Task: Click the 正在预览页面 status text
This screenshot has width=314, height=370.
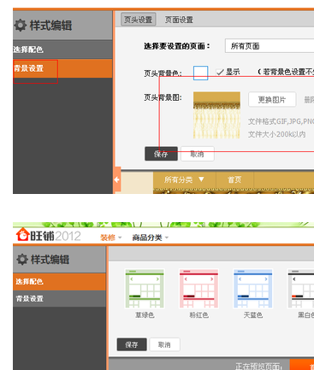Action: coord(258,367)
